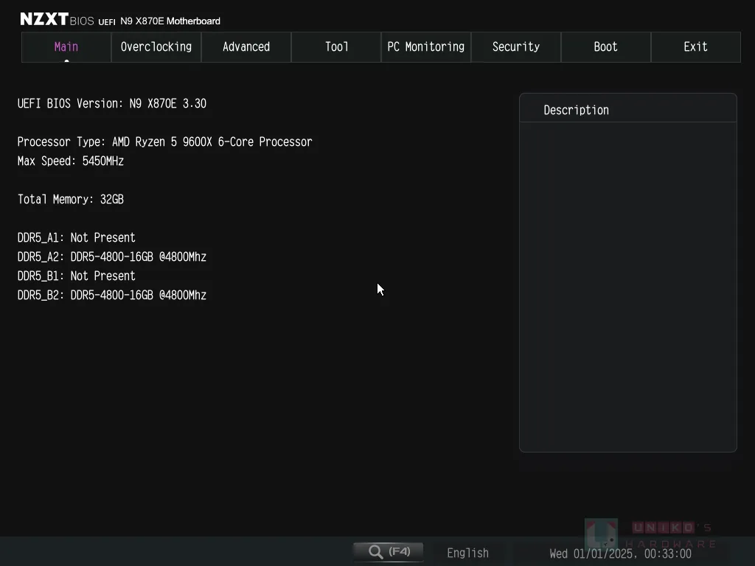Click the Description panel header
The image size is (755, 566).
[628, 109]
